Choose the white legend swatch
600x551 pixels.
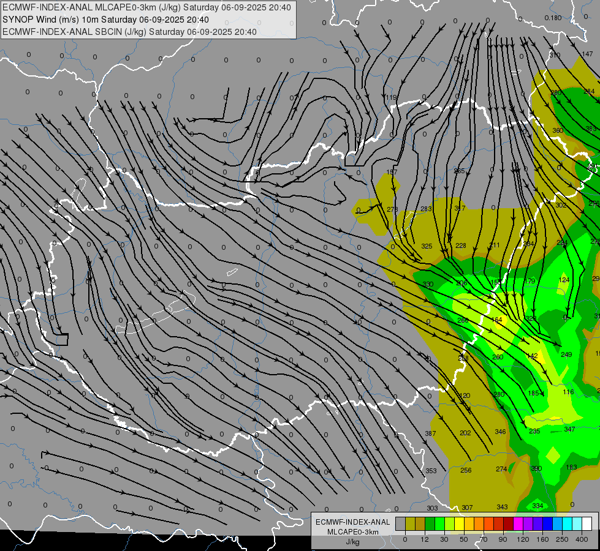pyautogui.click(x=587, y=523)
